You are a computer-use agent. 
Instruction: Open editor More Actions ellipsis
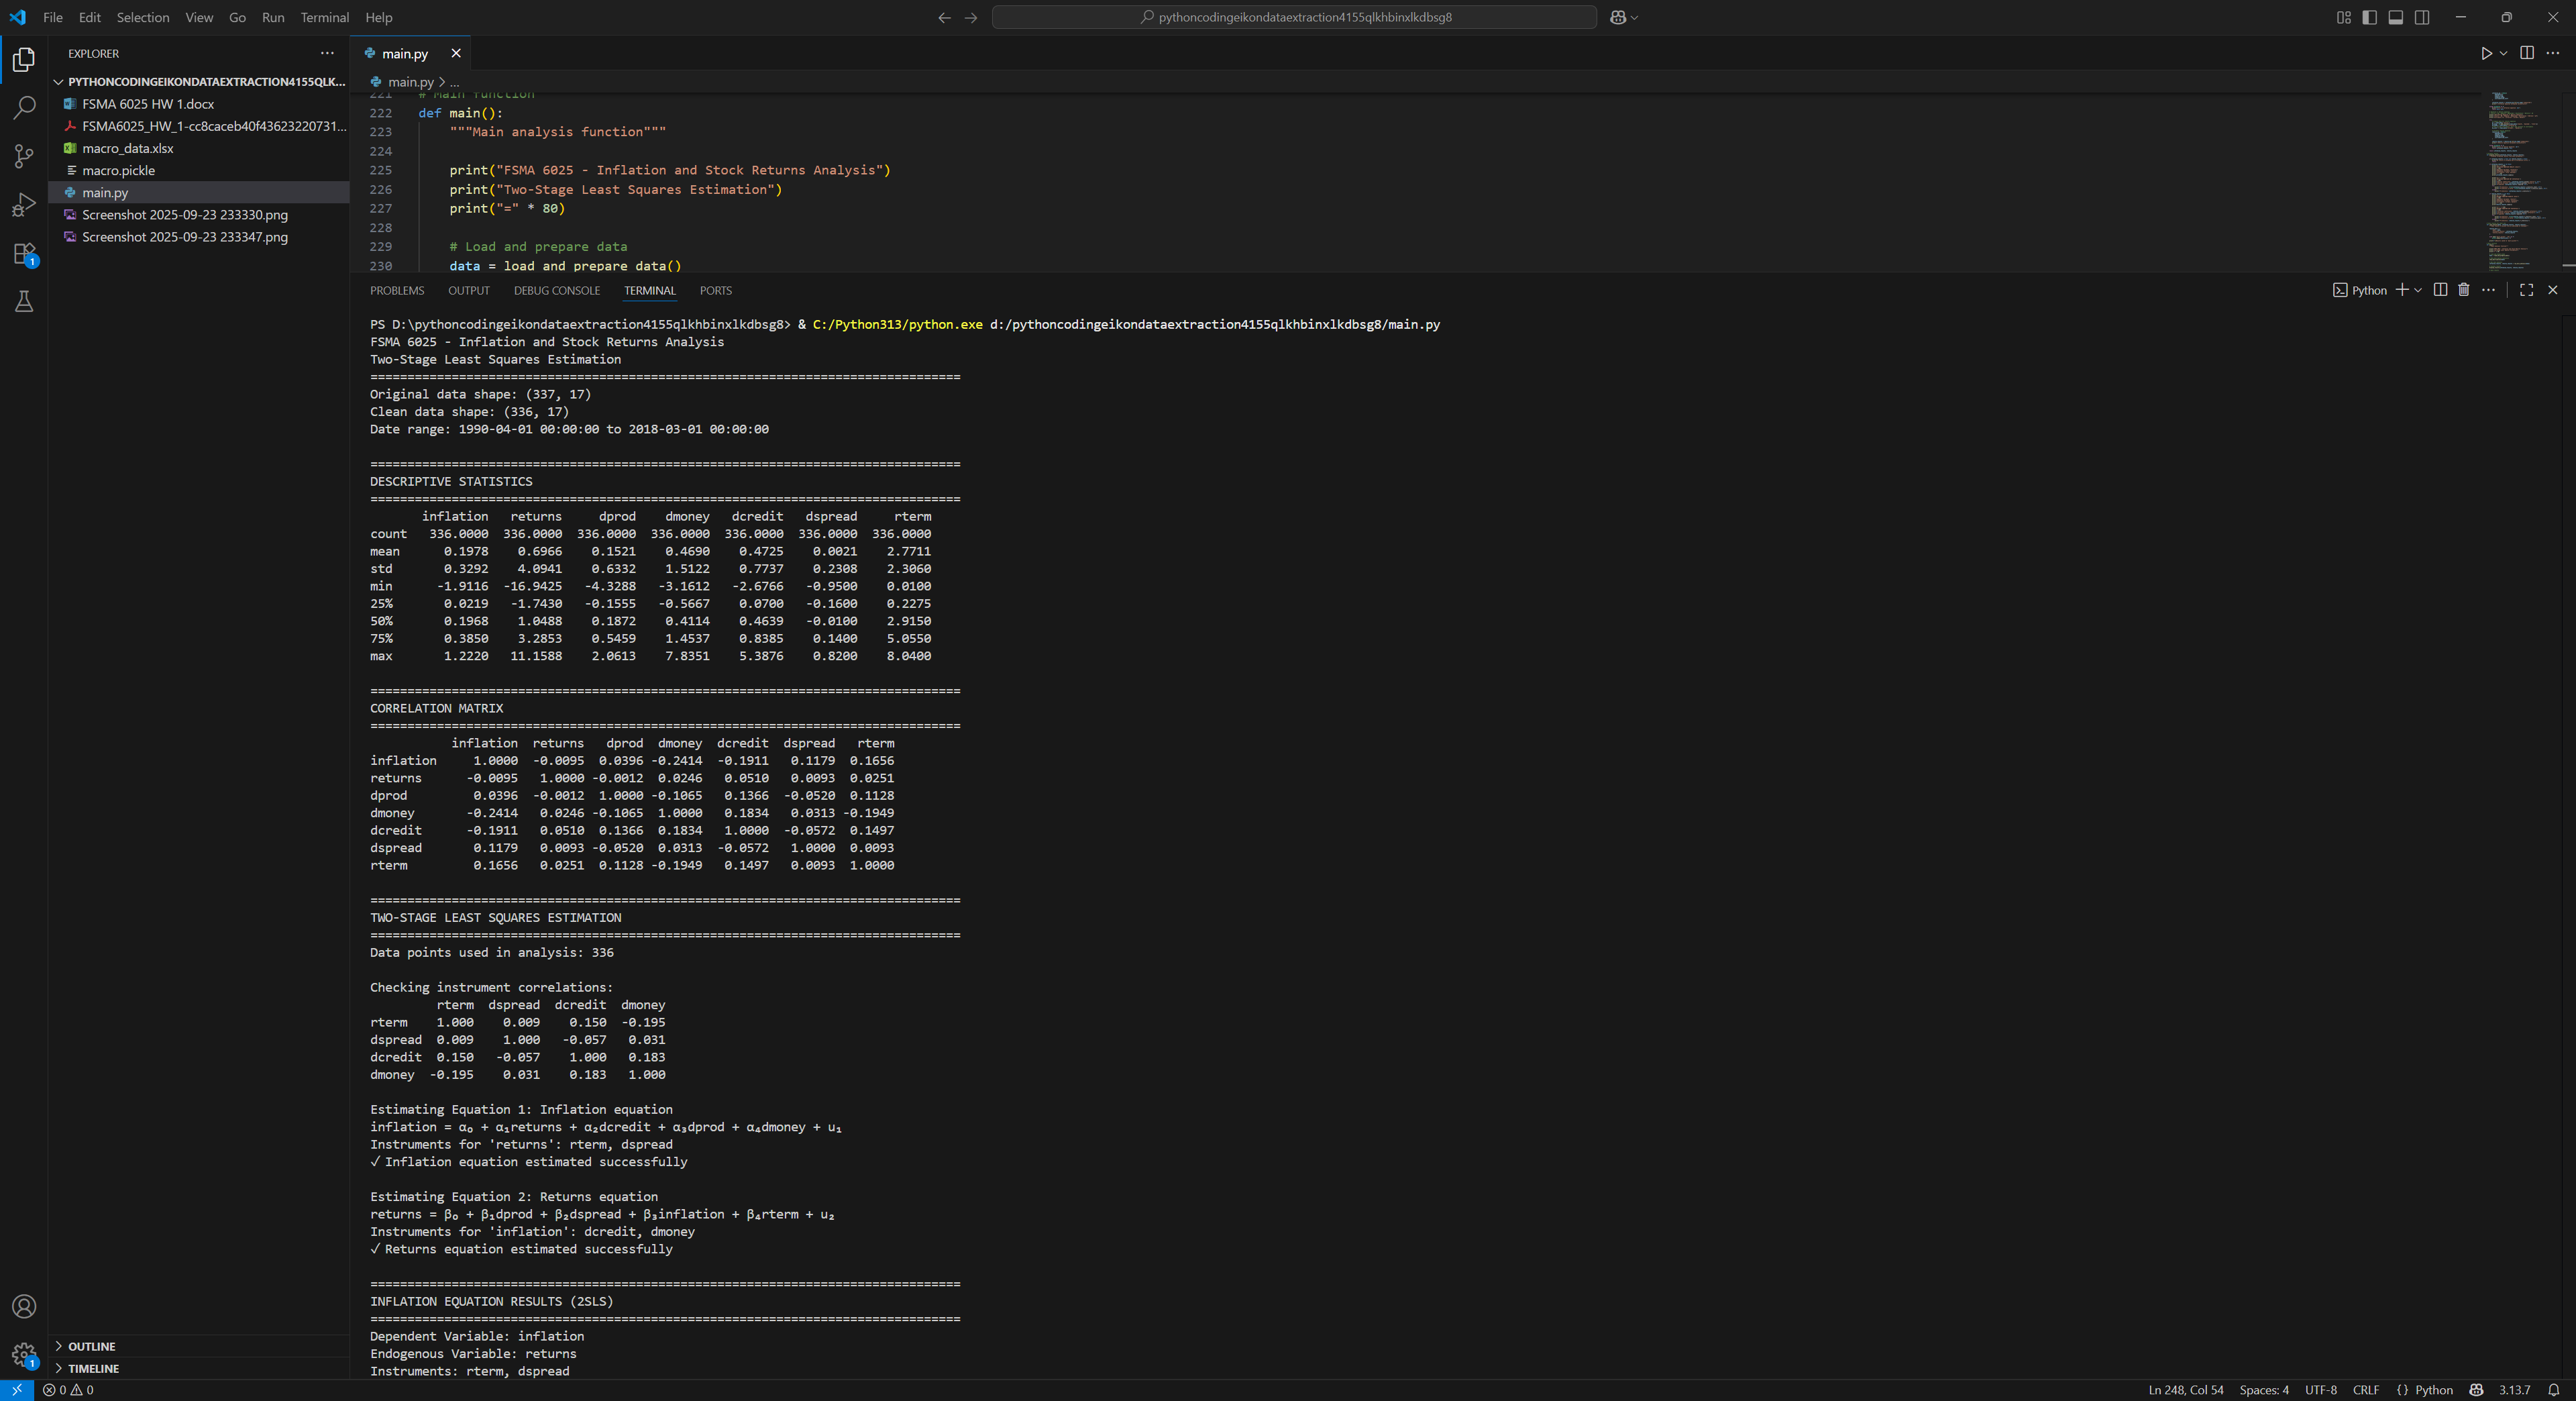[2553, 53]
